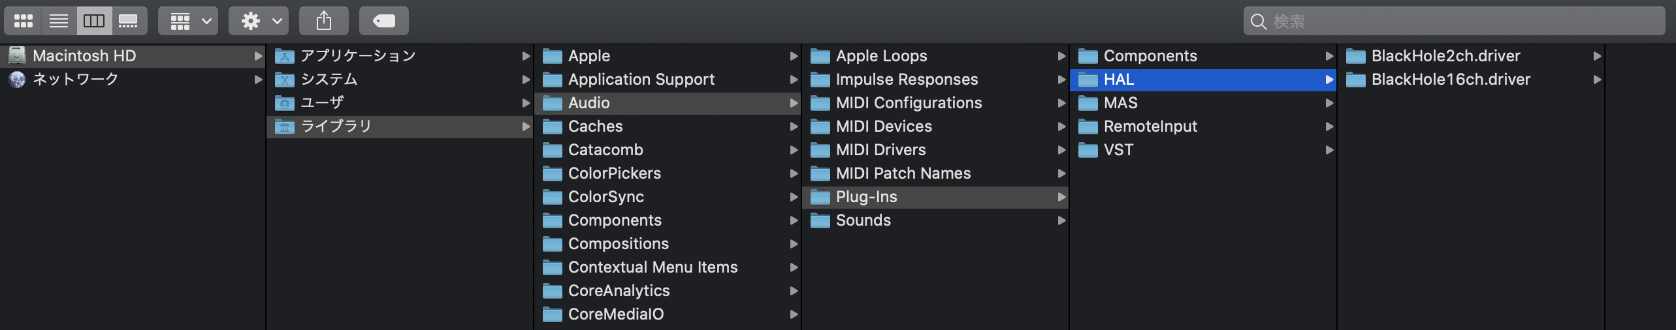Open the Sounds folder

[935, 220]
